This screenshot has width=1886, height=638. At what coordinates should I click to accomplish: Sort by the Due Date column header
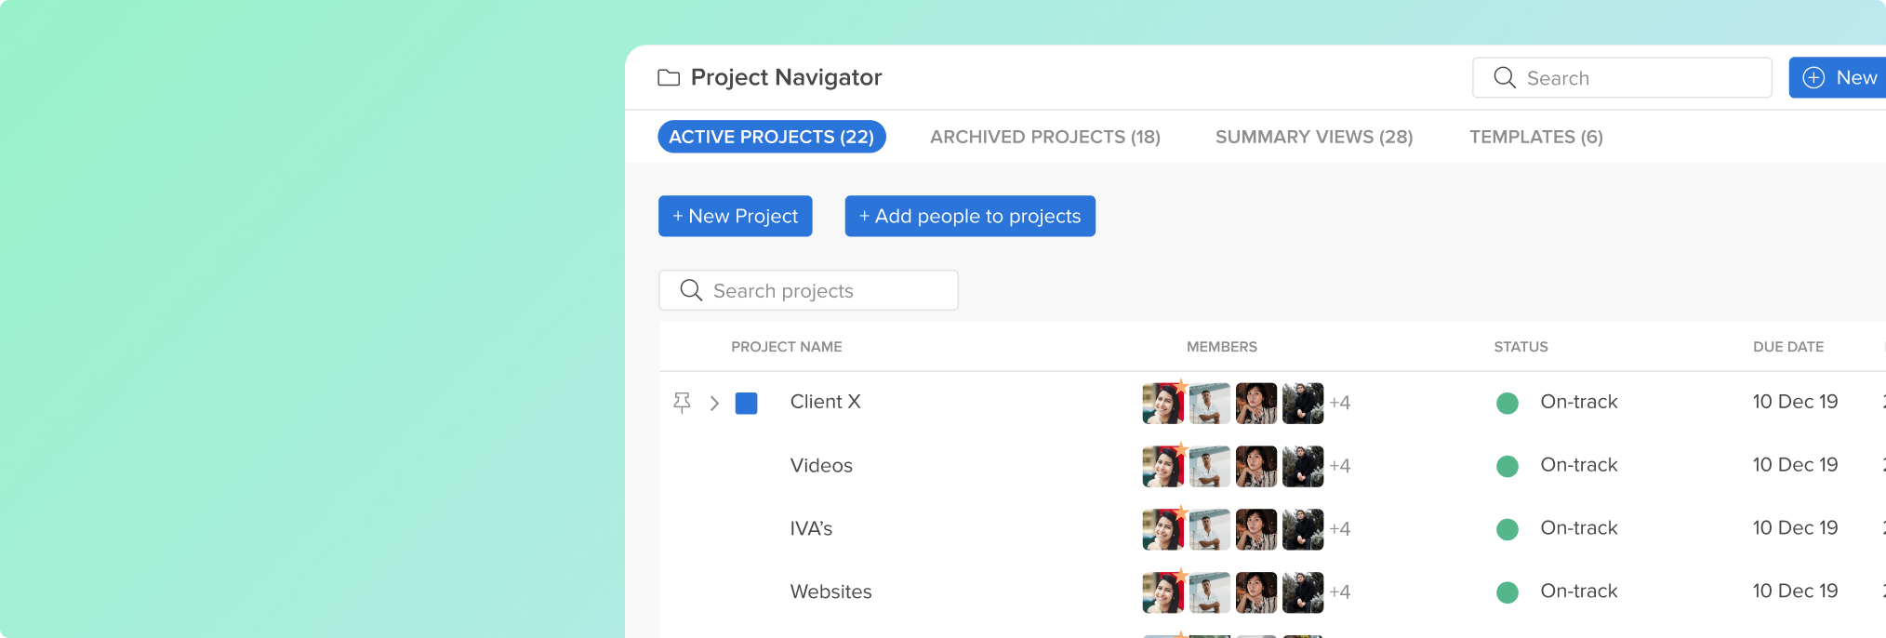click(x=1788, y=347)
